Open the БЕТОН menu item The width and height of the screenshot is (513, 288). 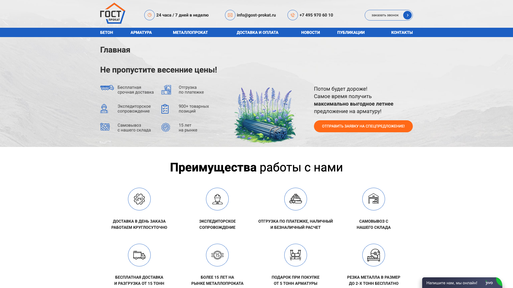(x=107, y=33)
